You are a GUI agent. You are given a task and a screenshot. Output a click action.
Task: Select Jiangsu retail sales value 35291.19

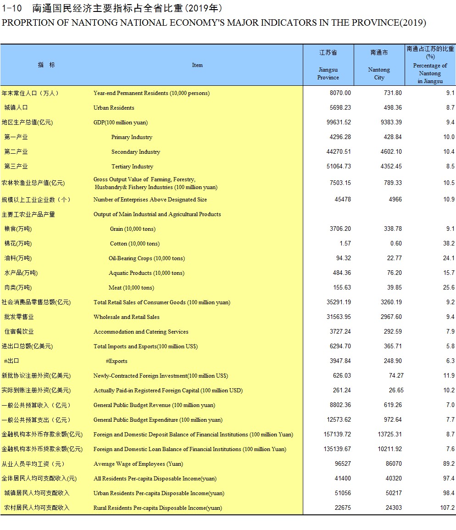339,302
